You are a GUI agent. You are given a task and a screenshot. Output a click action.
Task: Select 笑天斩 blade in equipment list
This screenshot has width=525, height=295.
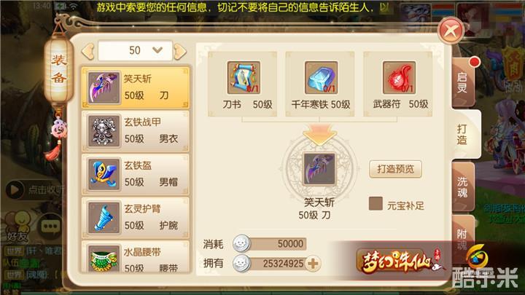click(x=136, y=87)
